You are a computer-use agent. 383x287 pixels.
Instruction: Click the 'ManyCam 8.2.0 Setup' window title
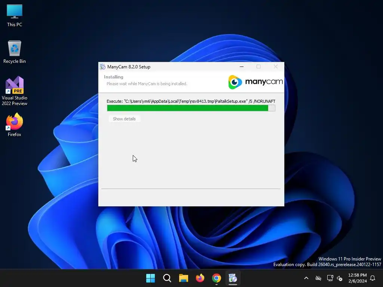coord(129,67)
